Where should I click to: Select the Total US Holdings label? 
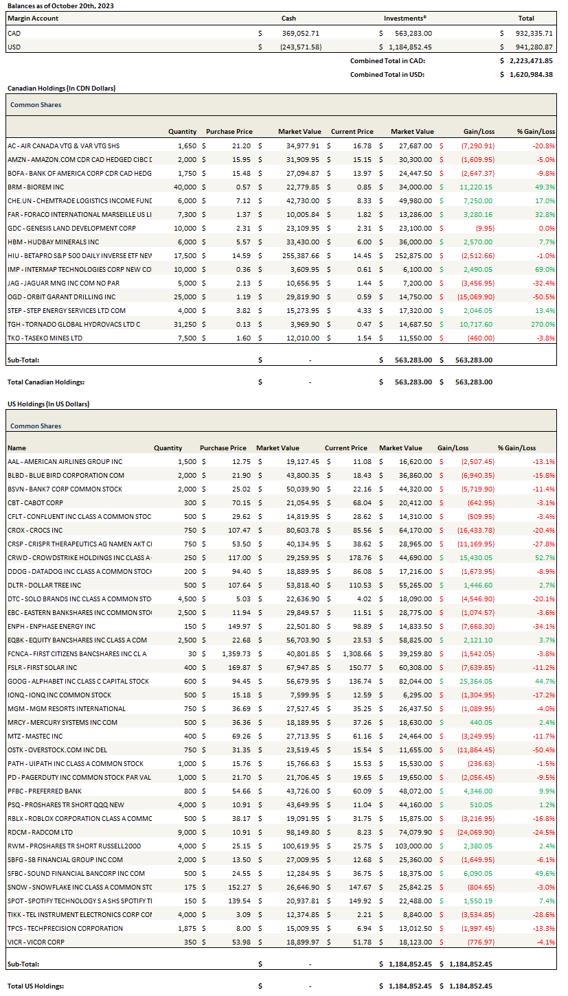(36, 986)
